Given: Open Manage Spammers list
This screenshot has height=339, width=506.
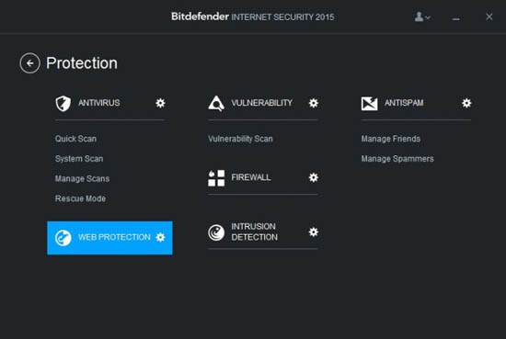Looking at the screenshot, I should click(x=397, y=159).
